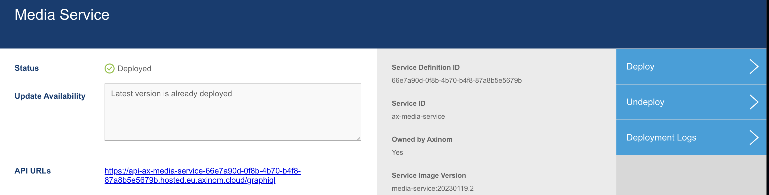Click the chevron arrow on Undeploy
The width and height of the screenshot is (769, 195).
pyautogui.click(x=754, y=102)
